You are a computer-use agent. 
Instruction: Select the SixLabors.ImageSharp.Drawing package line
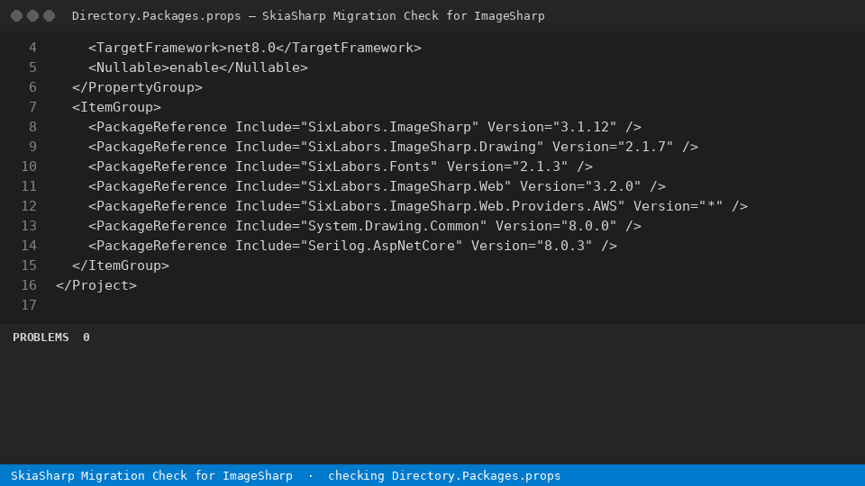point(394,147)
